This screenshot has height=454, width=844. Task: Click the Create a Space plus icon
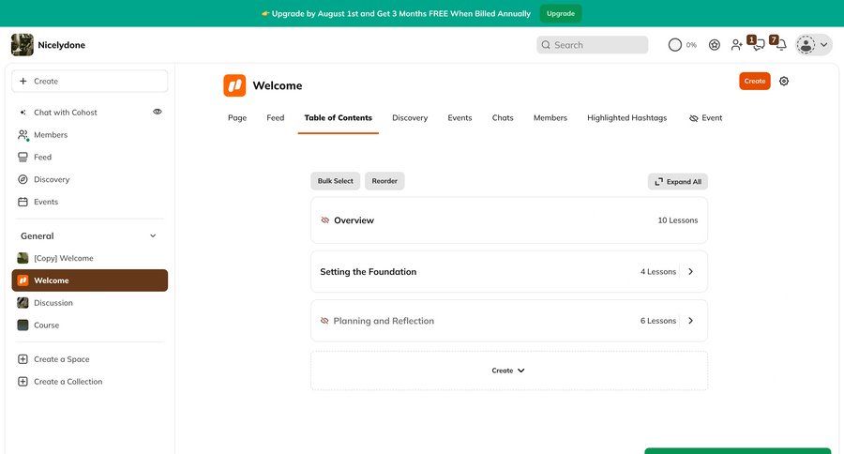[x=23, y=359]
